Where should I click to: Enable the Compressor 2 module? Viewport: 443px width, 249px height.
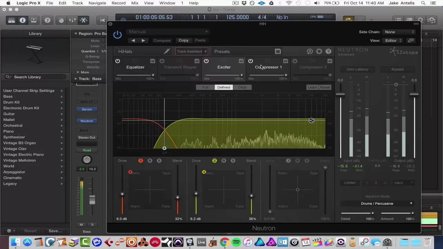coord(295,61)
